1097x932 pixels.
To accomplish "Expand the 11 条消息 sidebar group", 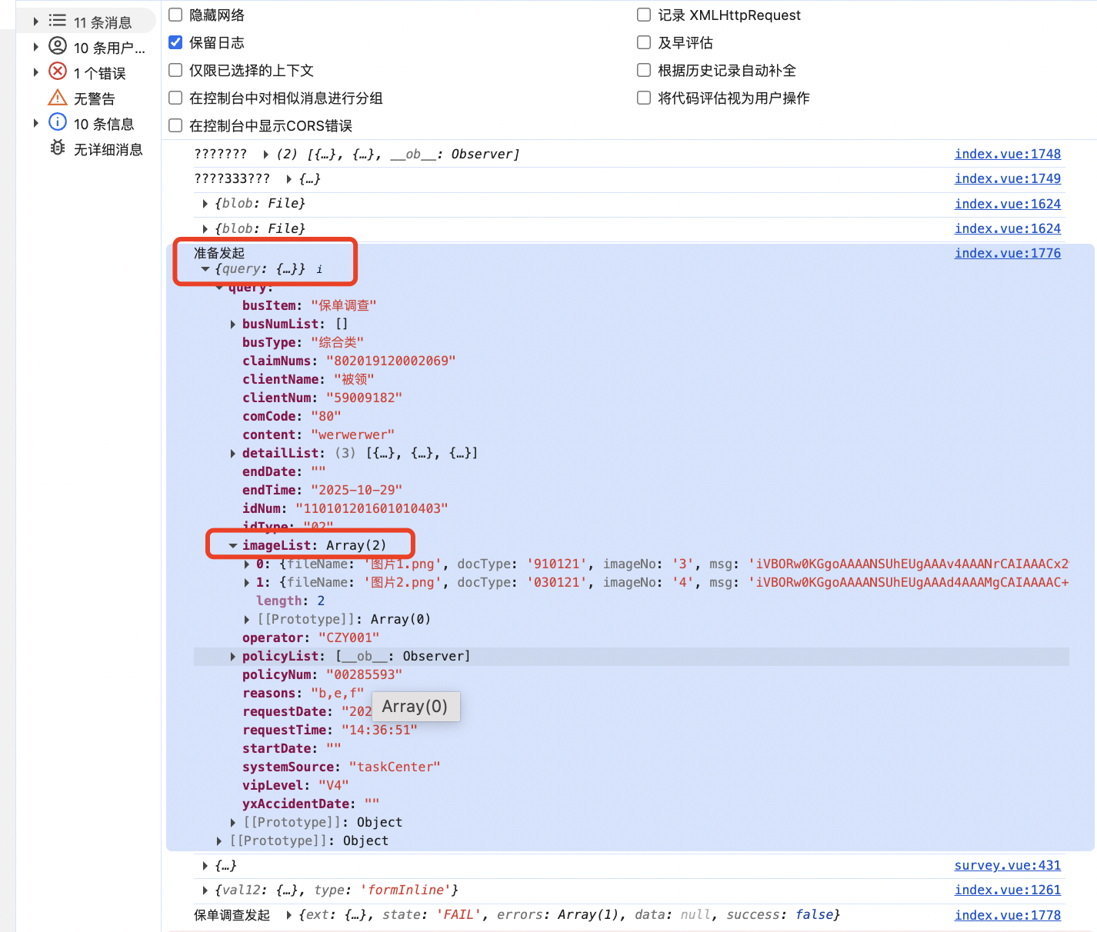I will coord(35,22).
